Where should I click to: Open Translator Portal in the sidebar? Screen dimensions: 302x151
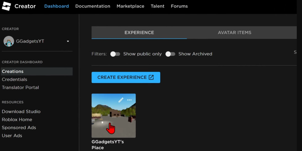(20, 88)
